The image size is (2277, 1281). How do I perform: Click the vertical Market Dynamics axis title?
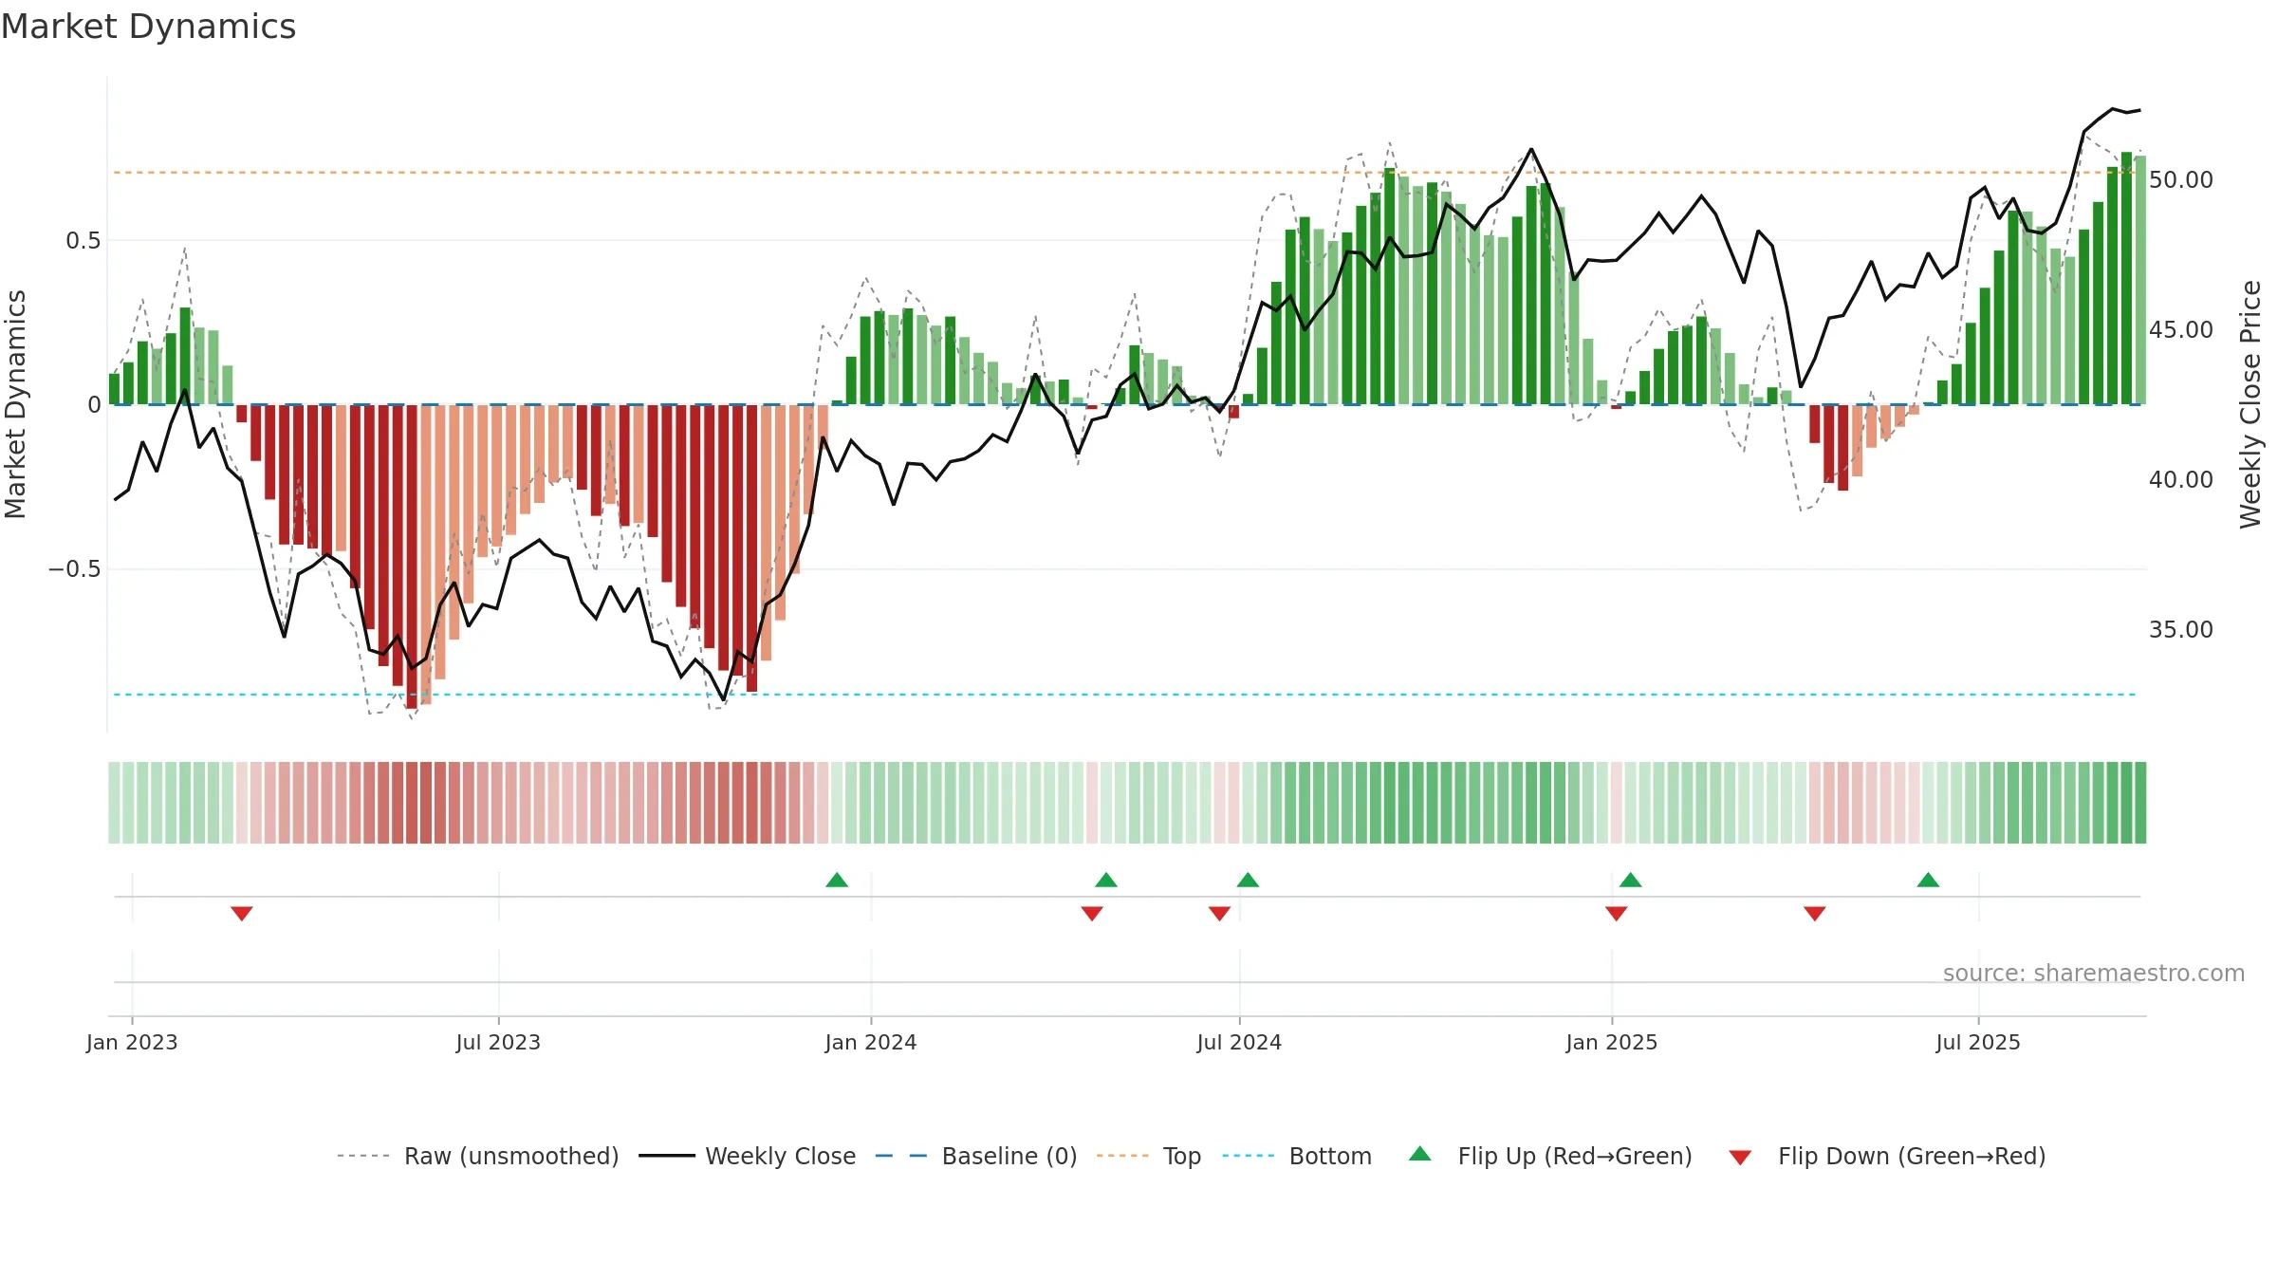pyautogui.click(x=15, y=404)
